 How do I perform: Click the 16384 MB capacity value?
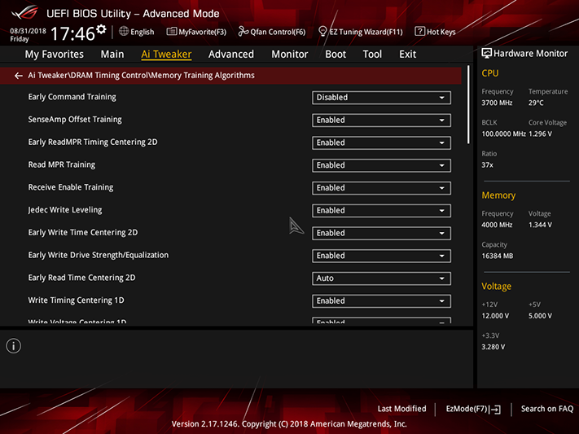(x=497, y=256)
